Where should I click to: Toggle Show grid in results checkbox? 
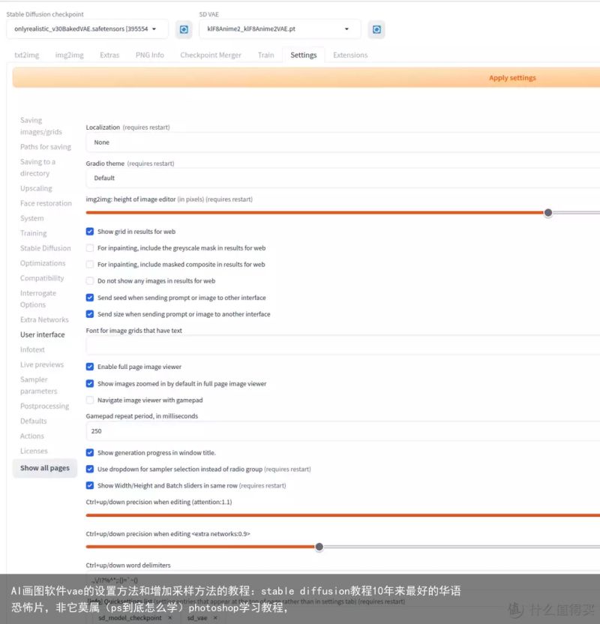click(x=90, y=232)
